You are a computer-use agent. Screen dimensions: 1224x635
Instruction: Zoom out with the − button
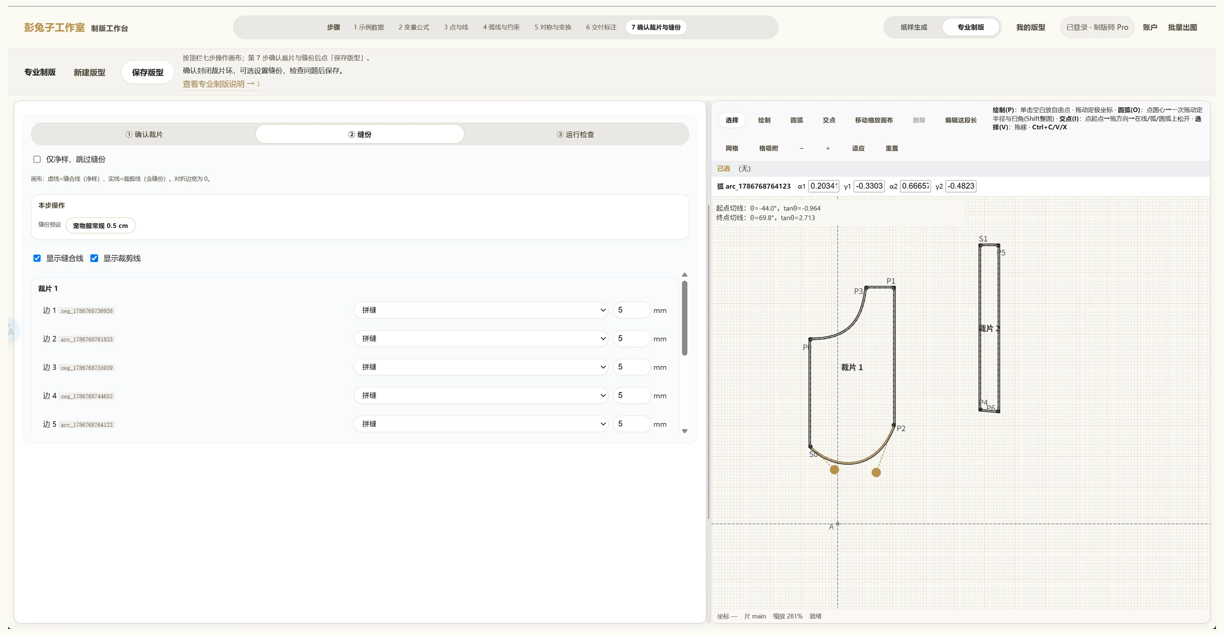point(801,148)
